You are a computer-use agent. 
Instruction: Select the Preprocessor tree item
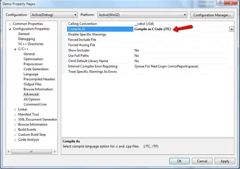coord(33,64)
